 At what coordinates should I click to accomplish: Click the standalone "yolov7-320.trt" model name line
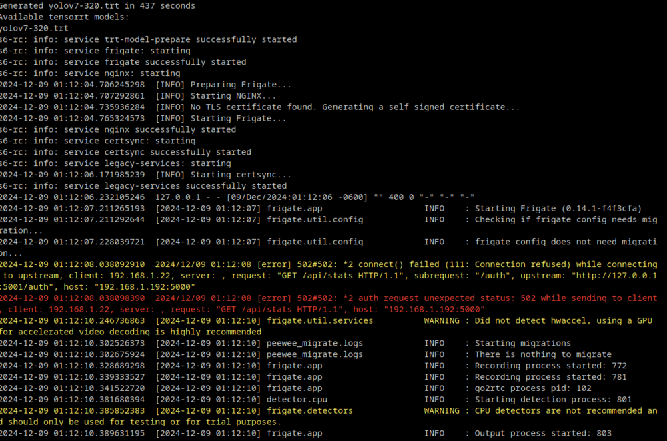click(x=34, y=28)
